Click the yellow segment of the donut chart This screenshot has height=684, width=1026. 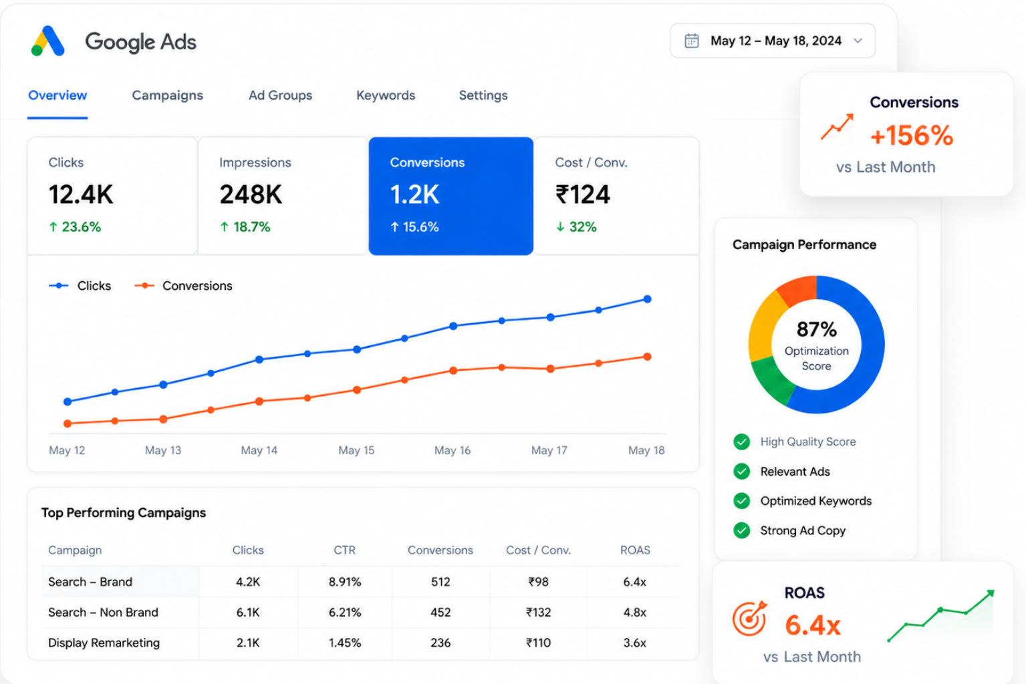(763, 325)
